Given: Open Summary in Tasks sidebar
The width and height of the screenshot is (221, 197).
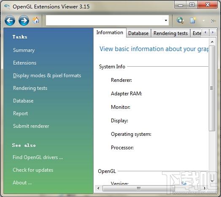Looking at the screenshot, I should pyautogui.click(x=24, y=50).
